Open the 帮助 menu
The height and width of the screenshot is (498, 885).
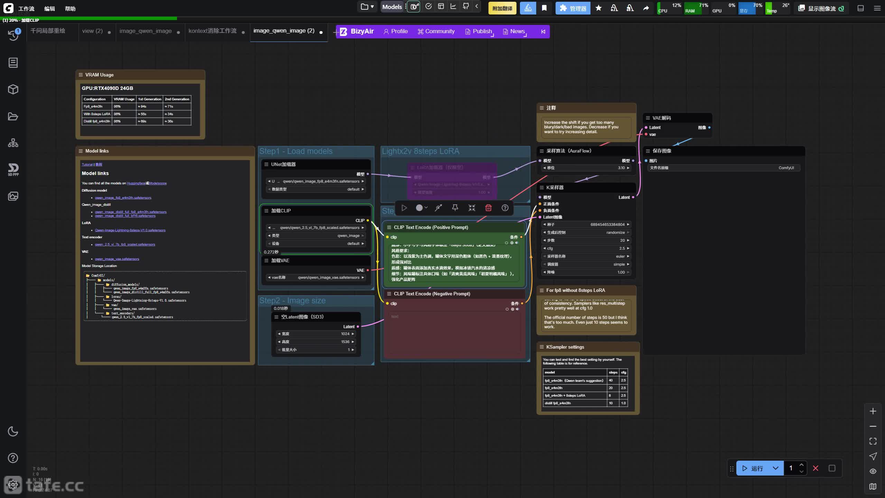[x=70, y=9]
